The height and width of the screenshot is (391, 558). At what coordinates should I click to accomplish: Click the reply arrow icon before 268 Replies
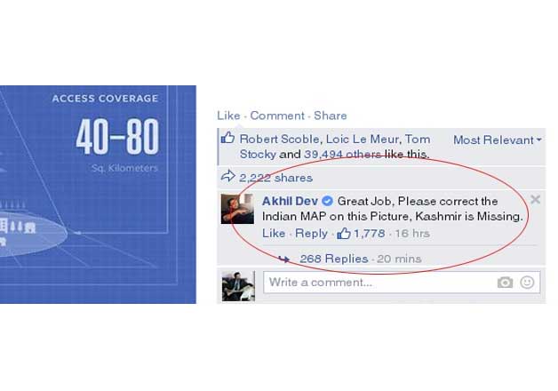click(284, 259)
